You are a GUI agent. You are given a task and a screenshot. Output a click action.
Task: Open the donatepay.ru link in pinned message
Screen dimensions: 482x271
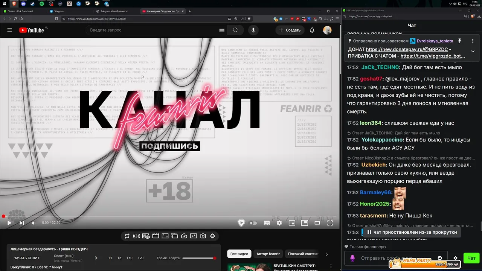pos(407,49)
